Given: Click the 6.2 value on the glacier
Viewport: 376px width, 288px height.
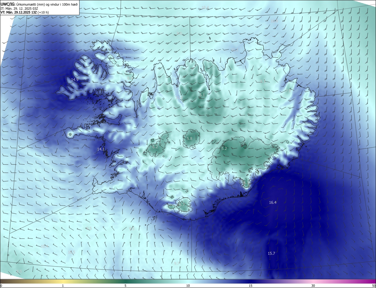Looking at the screenshot, I should click(x=155, y=147).
